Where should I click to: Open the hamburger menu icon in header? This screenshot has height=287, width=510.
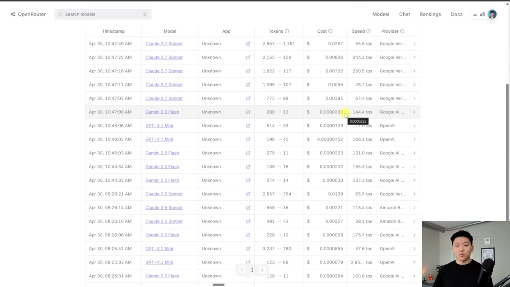click(475, 14)
